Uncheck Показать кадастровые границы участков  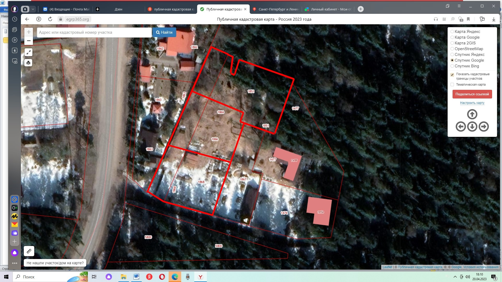[452, 75]
